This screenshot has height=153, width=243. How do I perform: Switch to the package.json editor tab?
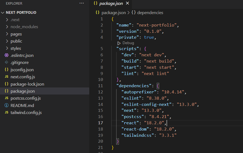tap(111, 4)
